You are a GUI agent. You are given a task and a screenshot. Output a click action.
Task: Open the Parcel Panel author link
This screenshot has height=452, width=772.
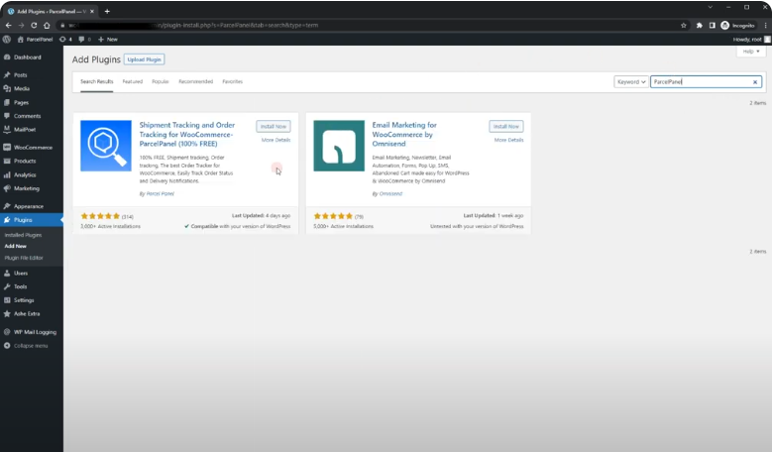[x=160, y=193]
